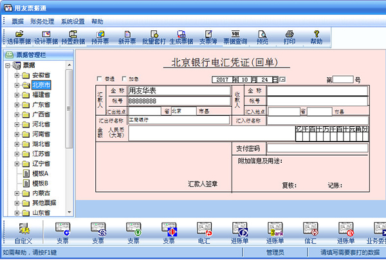Select the 山东省 folder

point(41,213)
